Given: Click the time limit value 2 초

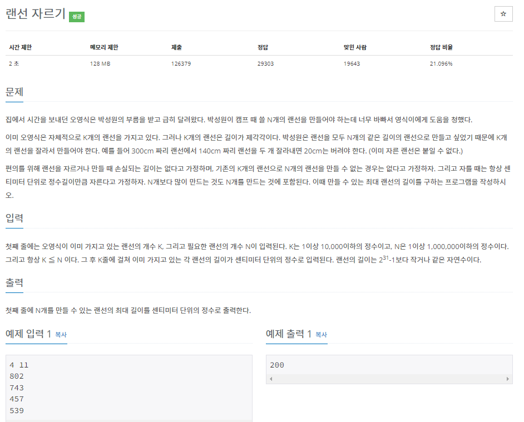Looking at the screenshot, I should point(14,63).
